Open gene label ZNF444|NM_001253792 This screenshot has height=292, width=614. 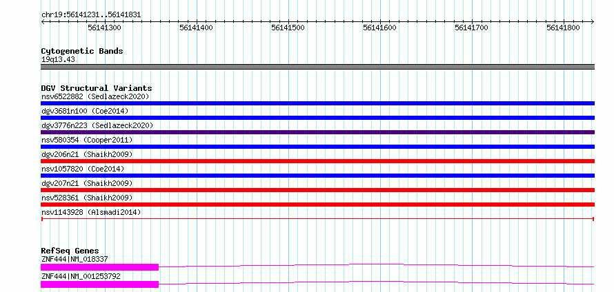(x=81, y=276)
